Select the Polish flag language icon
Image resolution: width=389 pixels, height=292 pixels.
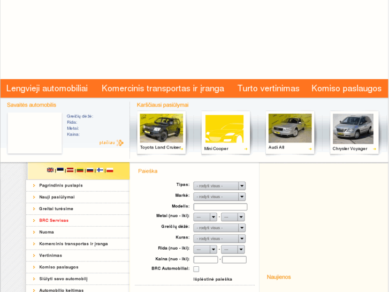tap(110, 170)
